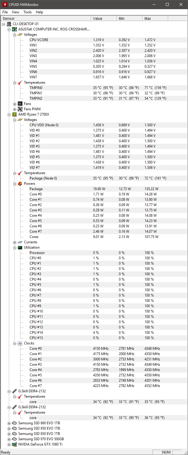Open the Tools menu

27,12
